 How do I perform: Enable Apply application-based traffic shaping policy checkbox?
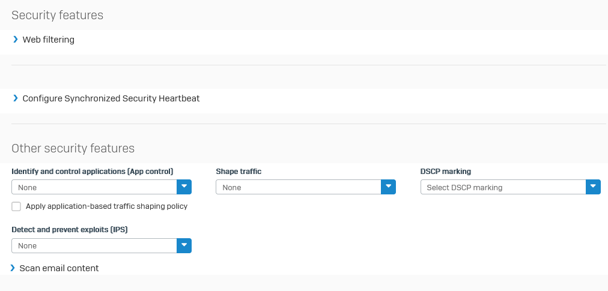[x=16, y=206]
